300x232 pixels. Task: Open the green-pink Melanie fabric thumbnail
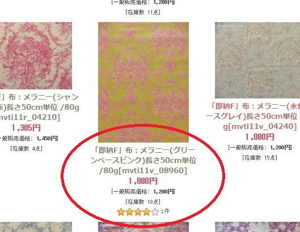pyautogui.click(x=143, y=82)
